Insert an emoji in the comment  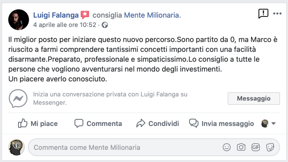pos(226,147)
